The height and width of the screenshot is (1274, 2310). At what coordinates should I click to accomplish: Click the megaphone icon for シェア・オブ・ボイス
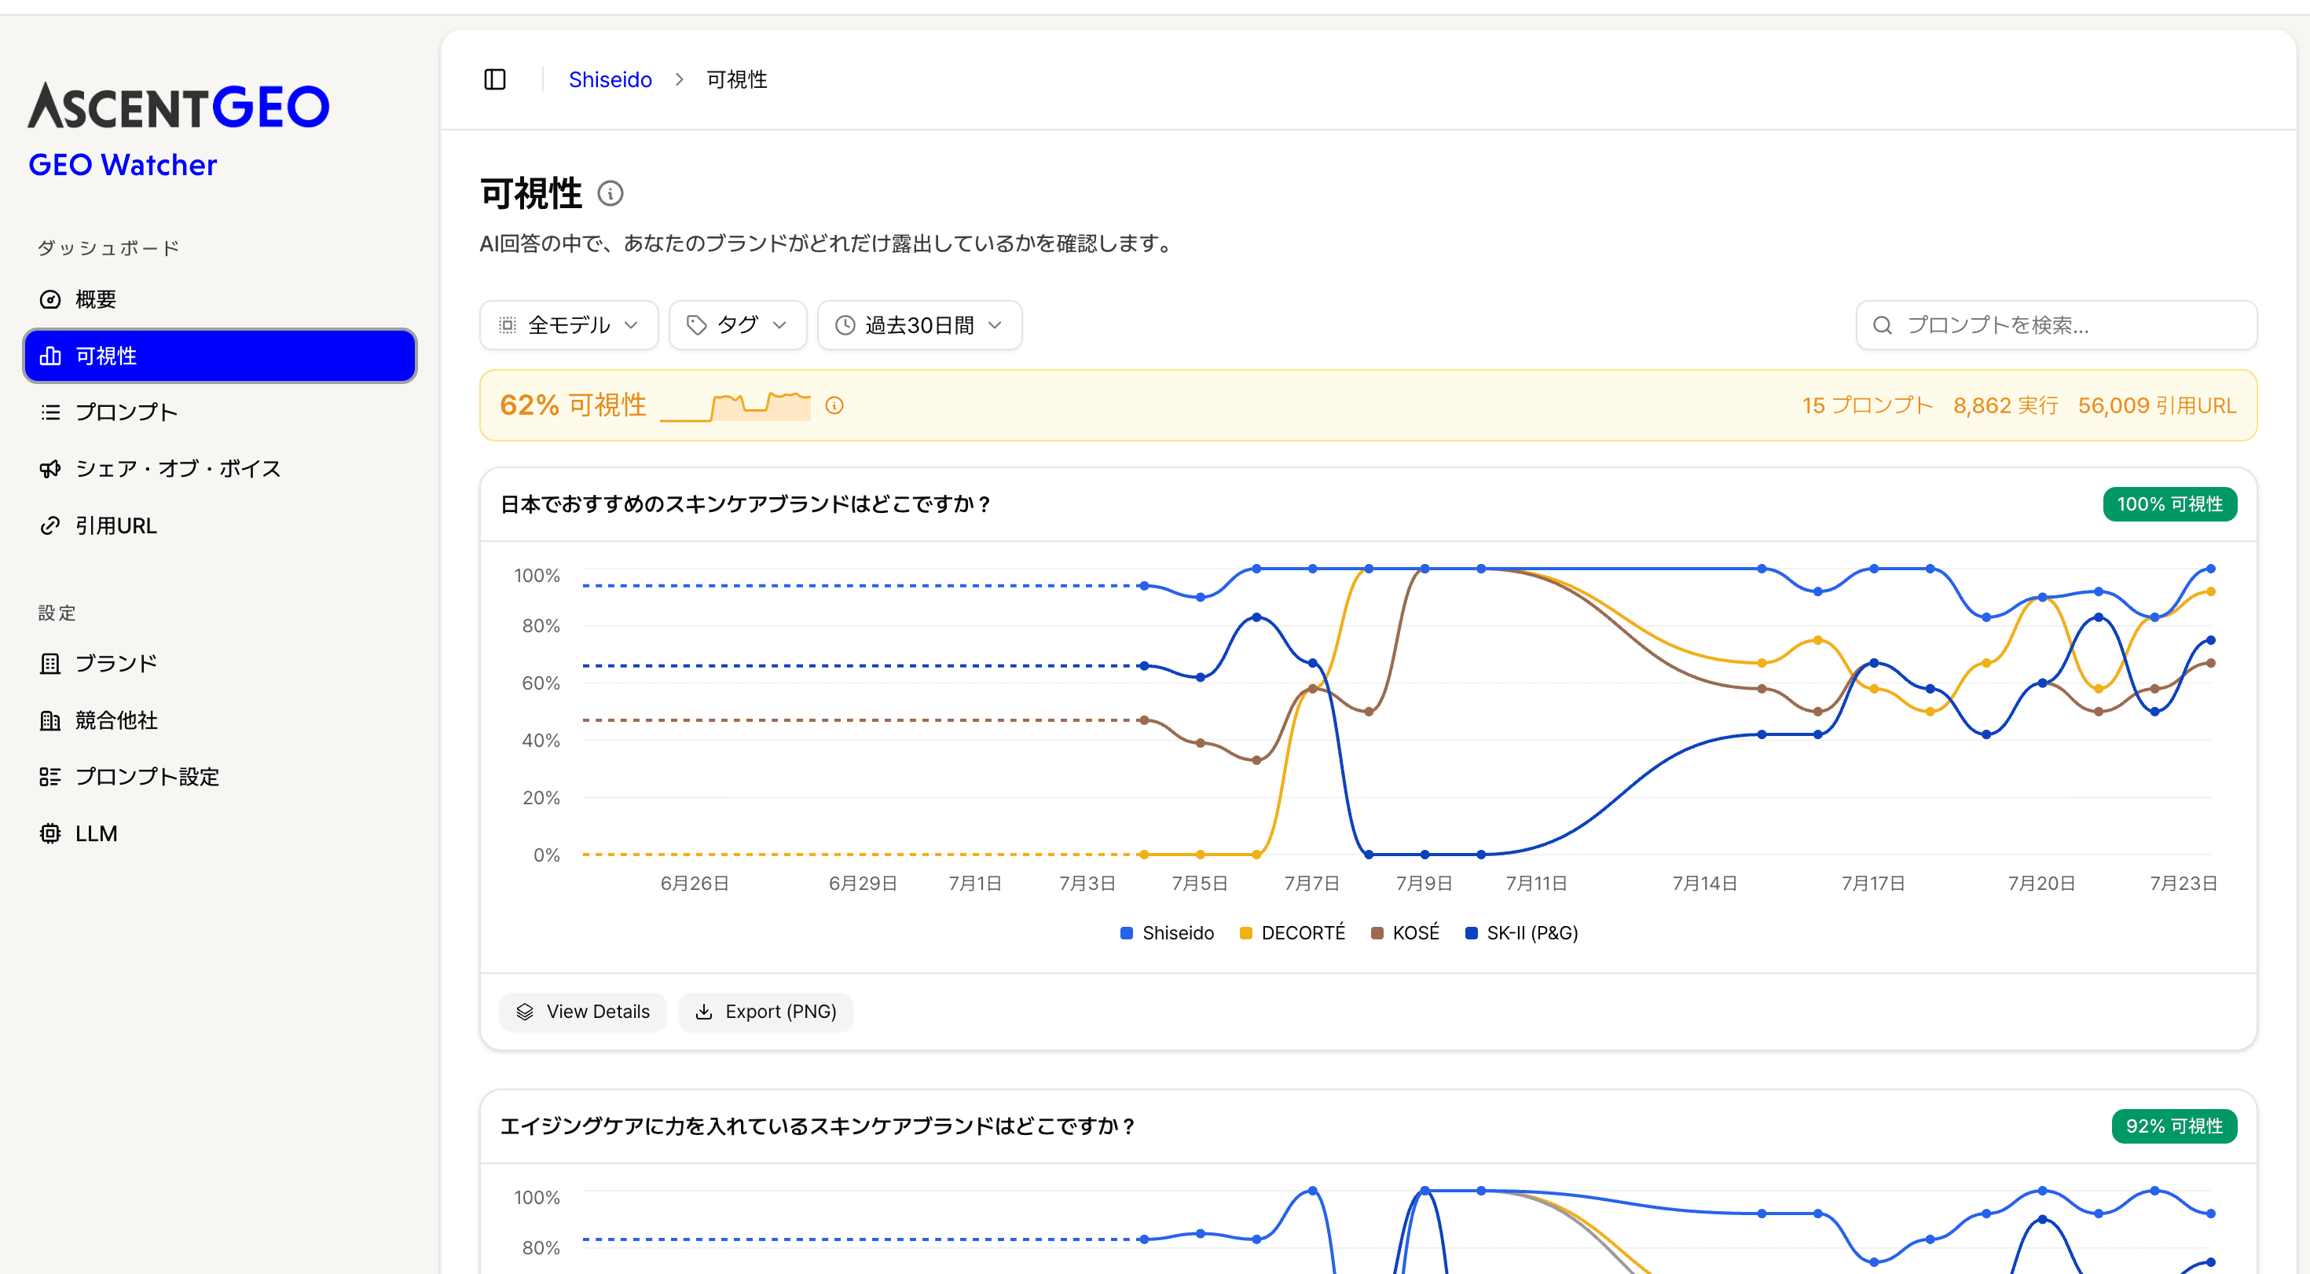pos(50,469)
